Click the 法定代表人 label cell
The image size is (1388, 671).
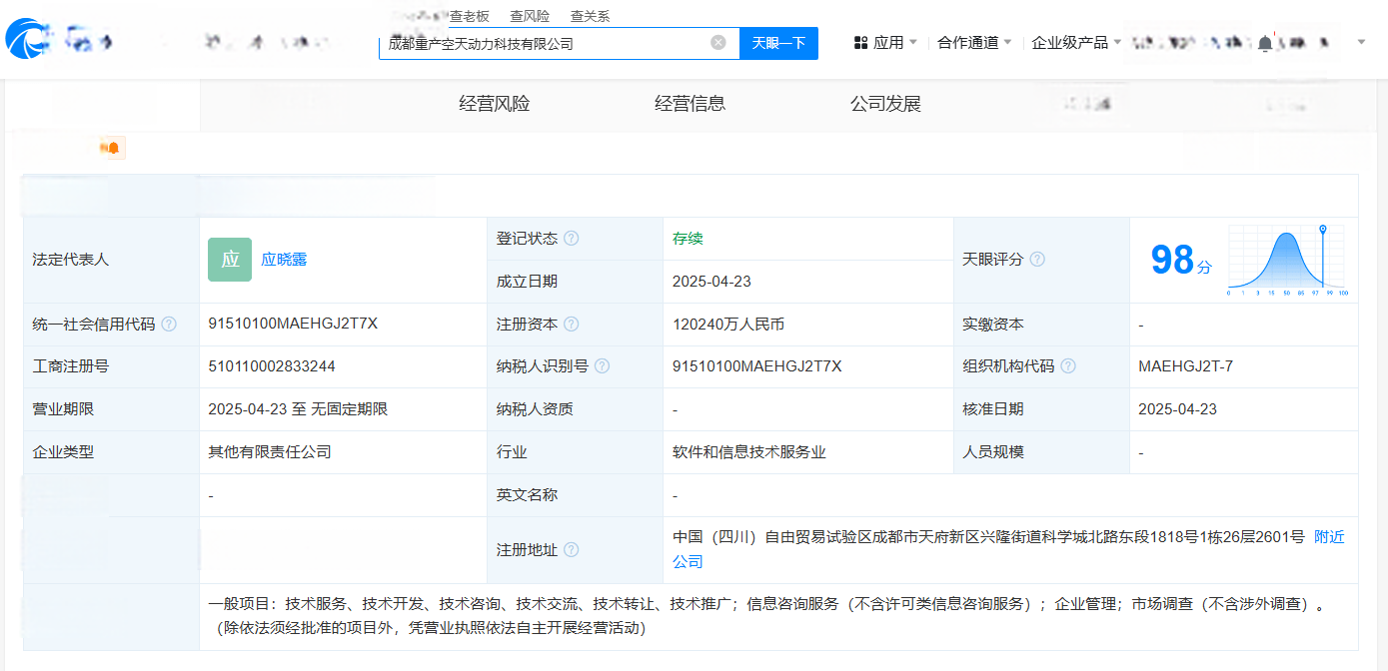[112, 260]
